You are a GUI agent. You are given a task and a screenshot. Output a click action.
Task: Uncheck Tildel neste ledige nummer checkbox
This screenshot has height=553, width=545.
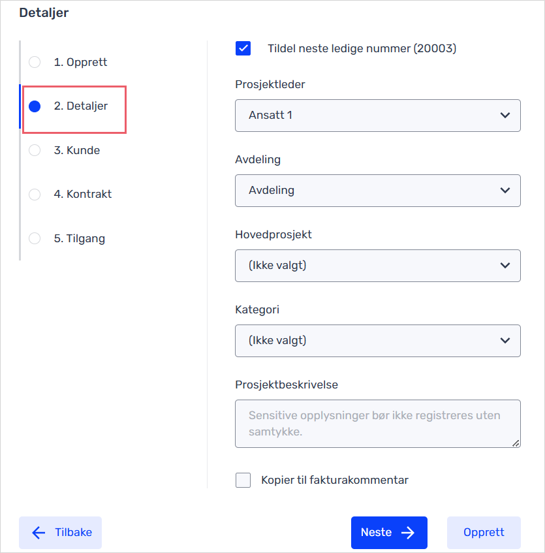(x=243, y=48)
